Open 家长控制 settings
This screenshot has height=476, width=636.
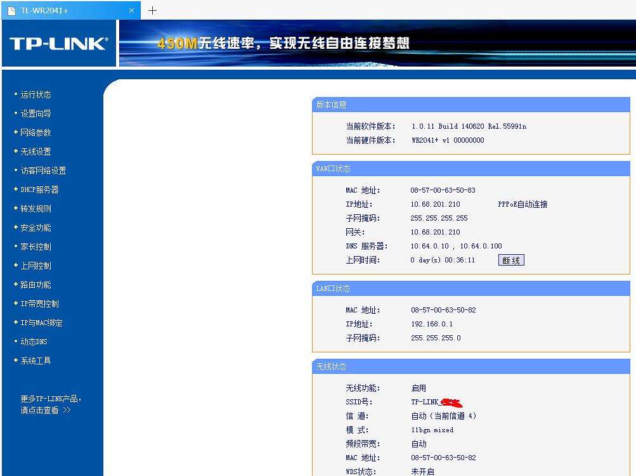[x=36, y=247]
